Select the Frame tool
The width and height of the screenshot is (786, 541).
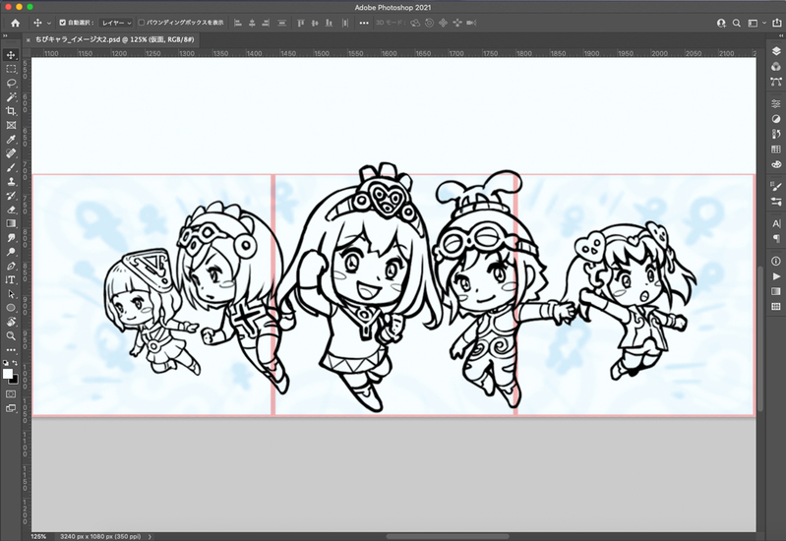(x=11, y=125)
